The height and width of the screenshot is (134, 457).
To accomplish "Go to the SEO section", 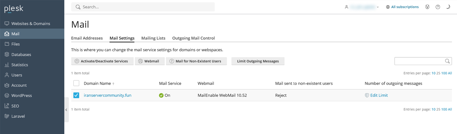I will point(15,106).
